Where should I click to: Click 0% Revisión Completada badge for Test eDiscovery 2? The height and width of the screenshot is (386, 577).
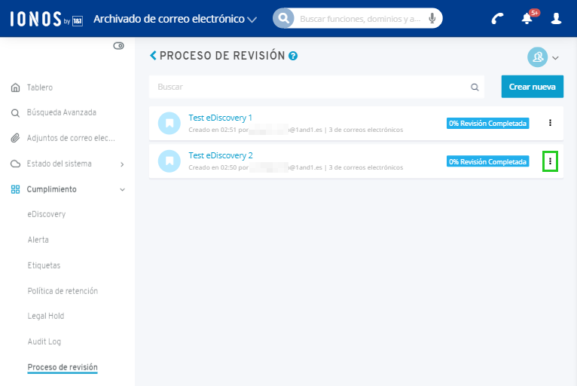pyautogui.click(x=487, y=161)
